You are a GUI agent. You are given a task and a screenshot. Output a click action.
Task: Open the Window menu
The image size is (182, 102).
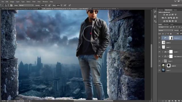point(45,2)
